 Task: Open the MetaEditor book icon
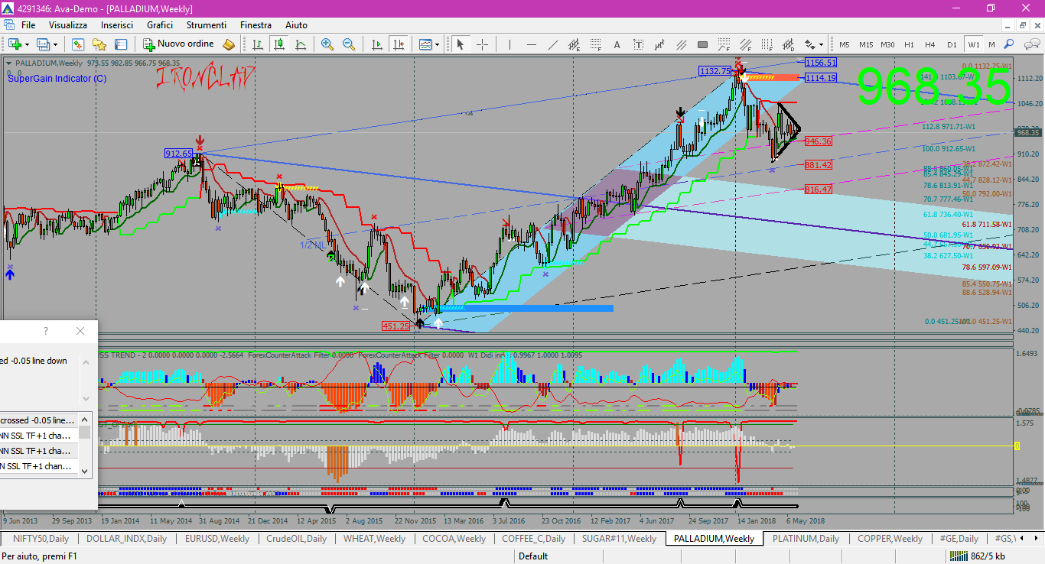[227, 44]
